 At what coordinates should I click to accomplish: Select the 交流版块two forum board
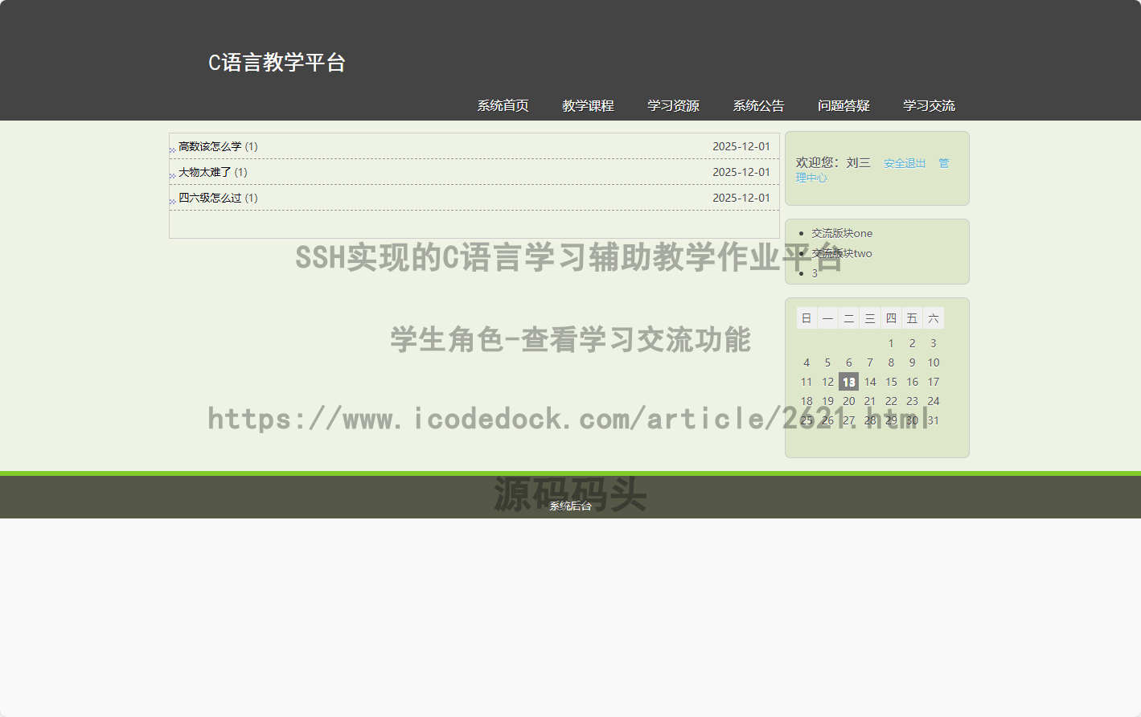842,253
